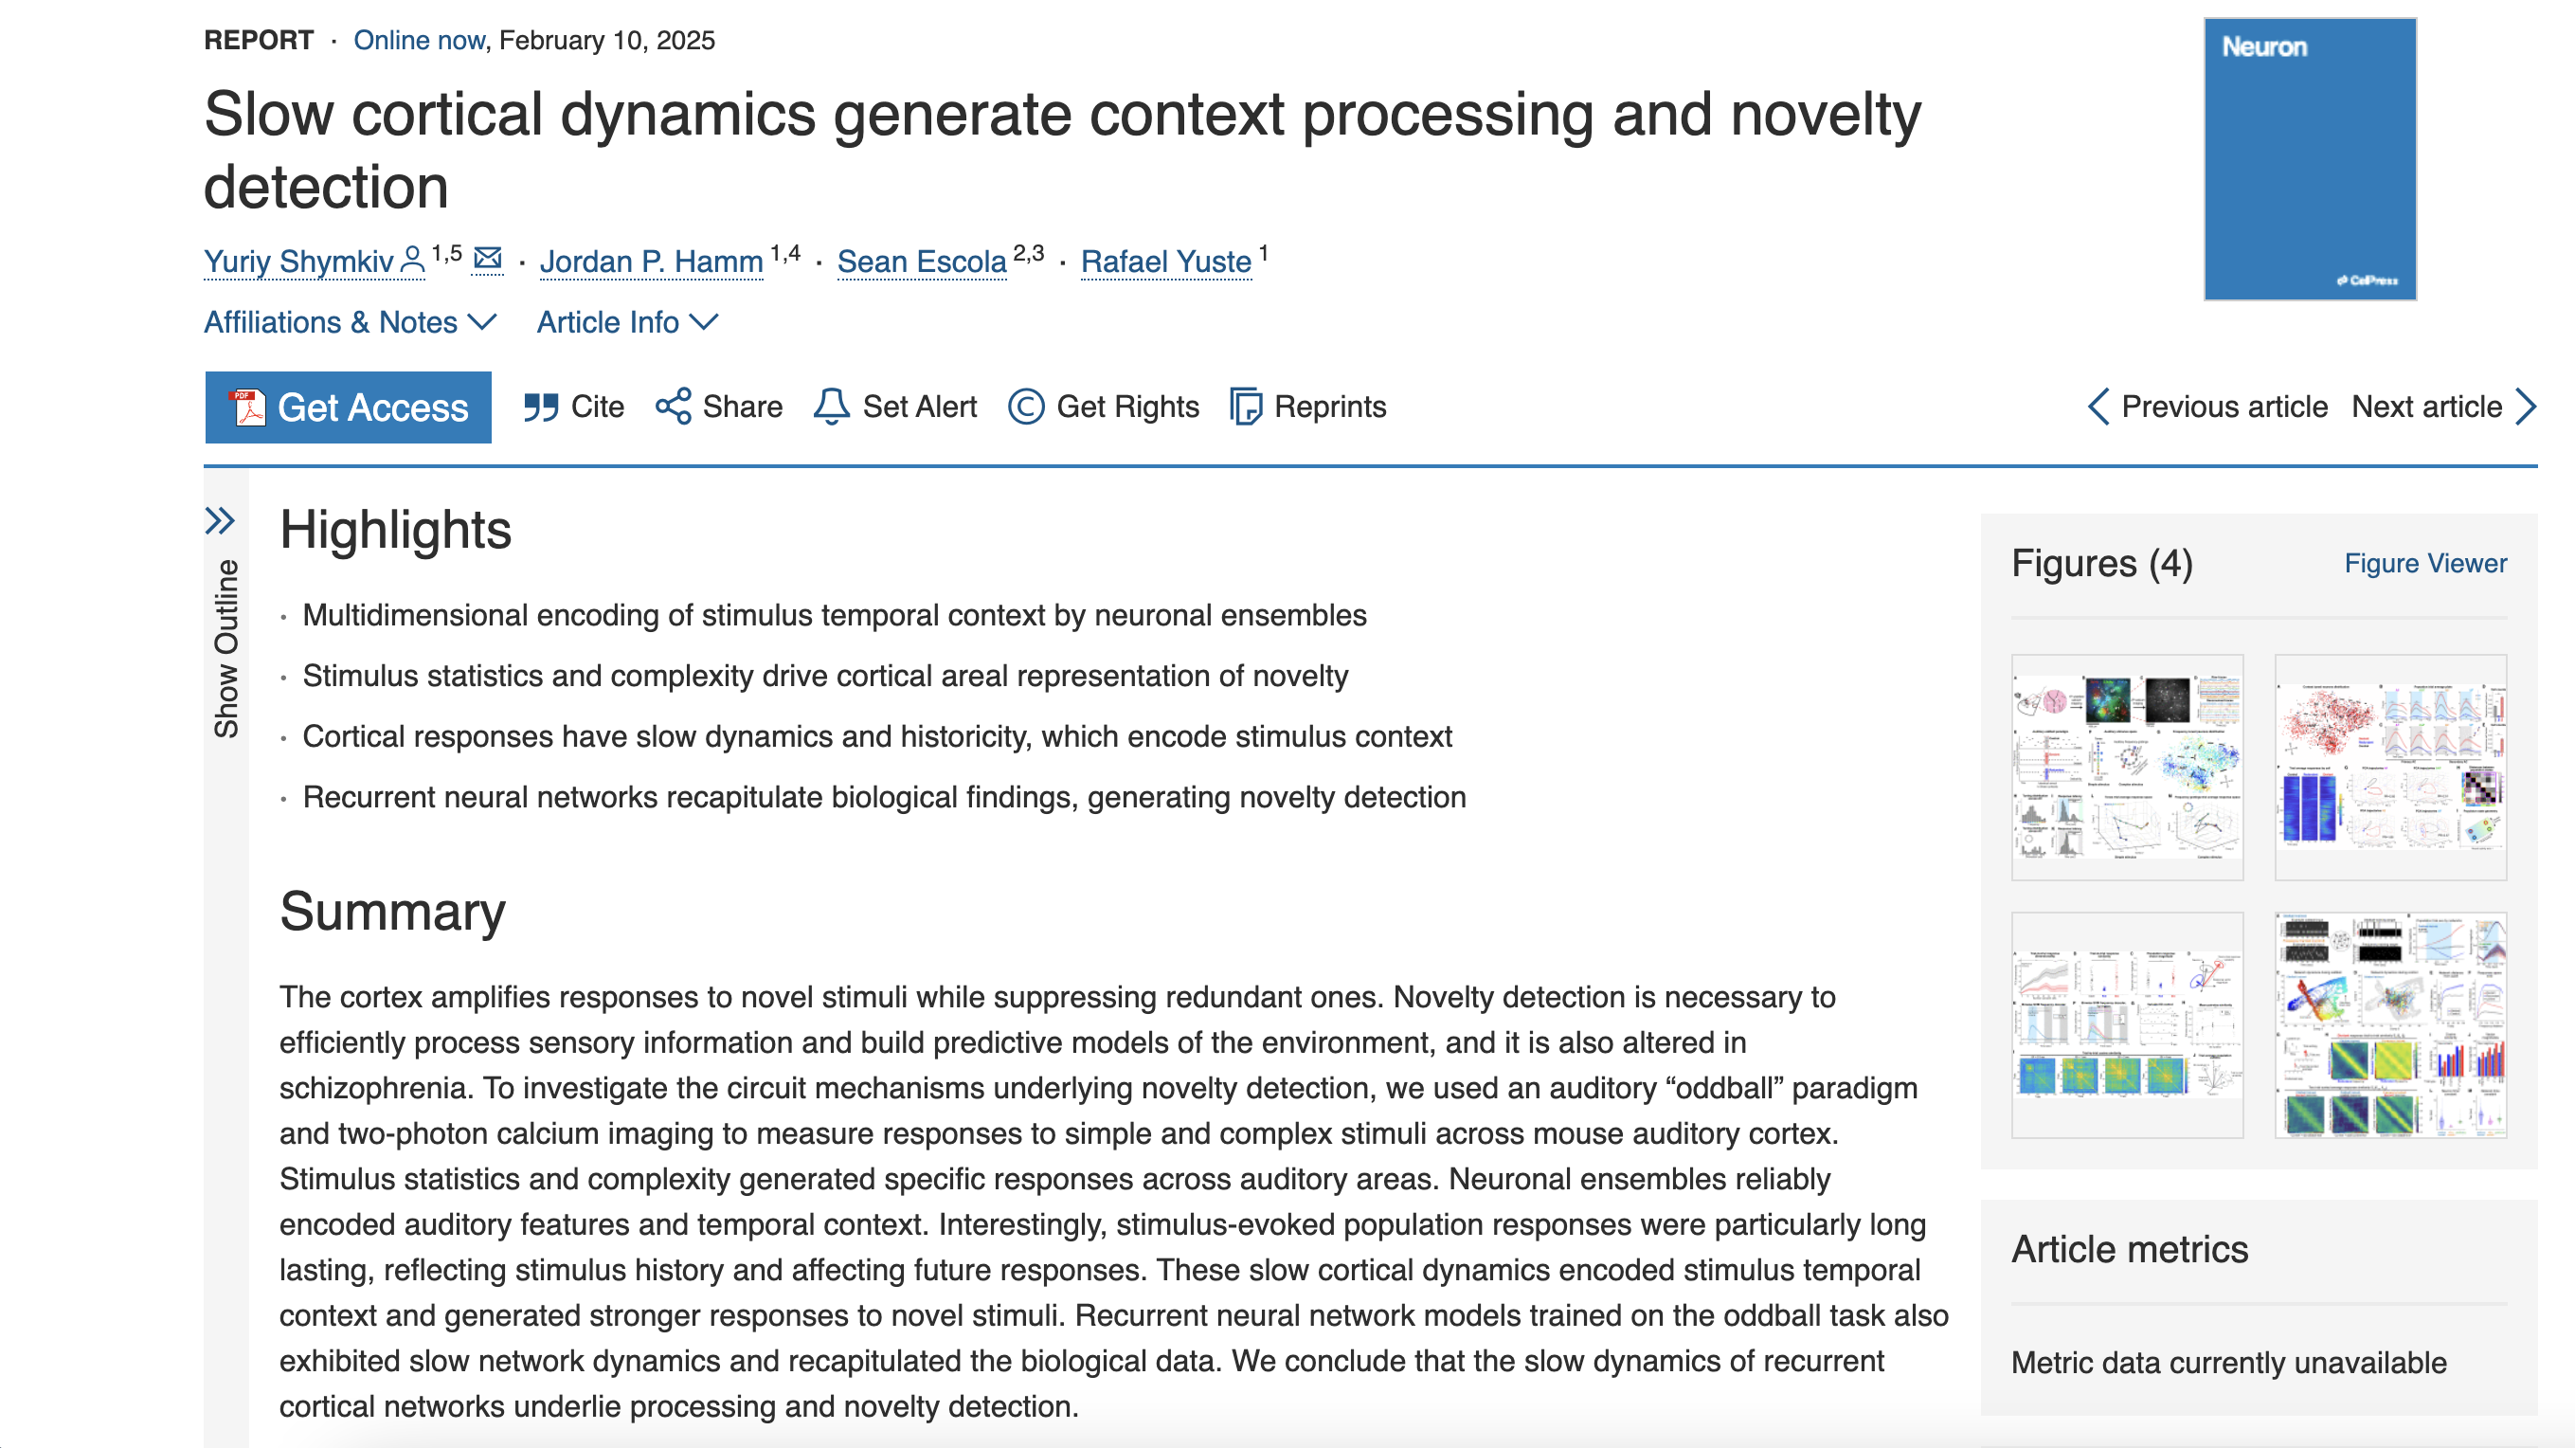The width and height of the screenshot is (2575, 1448).
Task: Expand the Show Outline sidebar
Action: pyautogui.click(x=220, y=521)
